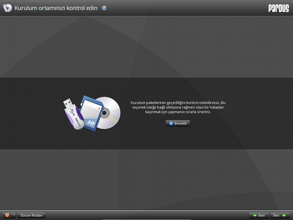The image size is (293, 220).
Task: Click the Pardus logo in the header
Action: click(279, 8)
